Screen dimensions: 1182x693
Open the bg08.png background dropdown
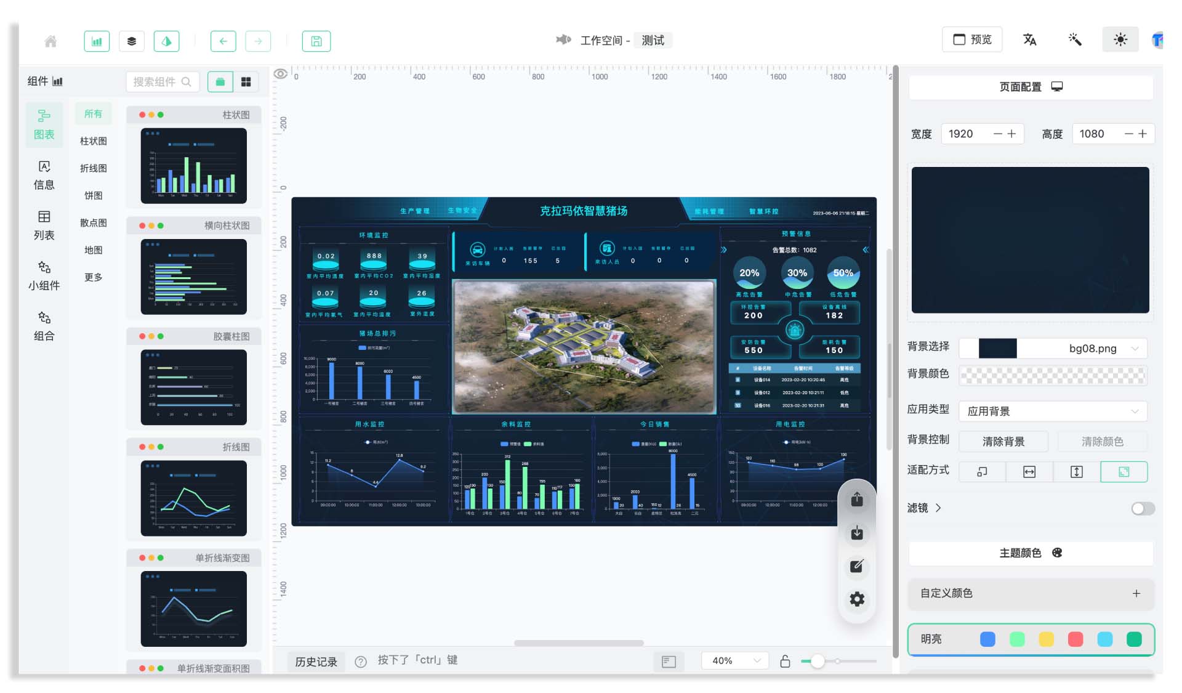tap(1053, 349)
